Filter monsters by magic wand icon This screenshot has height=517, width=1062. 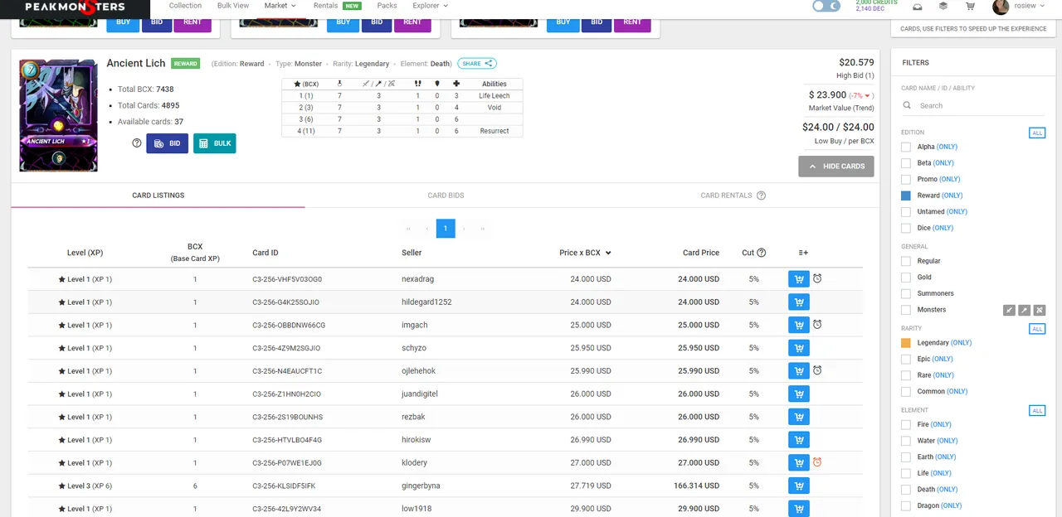[x=1025, y=310]
